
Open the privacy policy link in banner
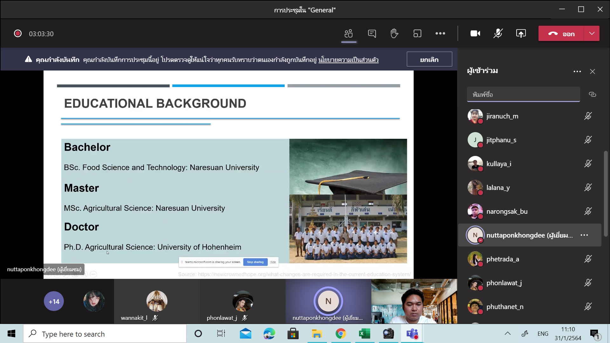[348, 60]
